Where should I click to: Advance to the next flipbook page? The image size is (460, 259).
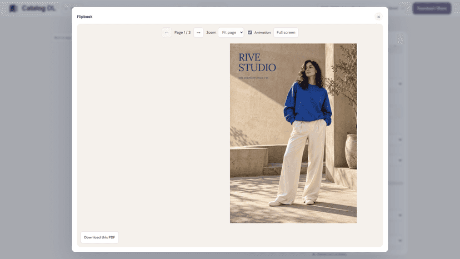pos(198,33)
